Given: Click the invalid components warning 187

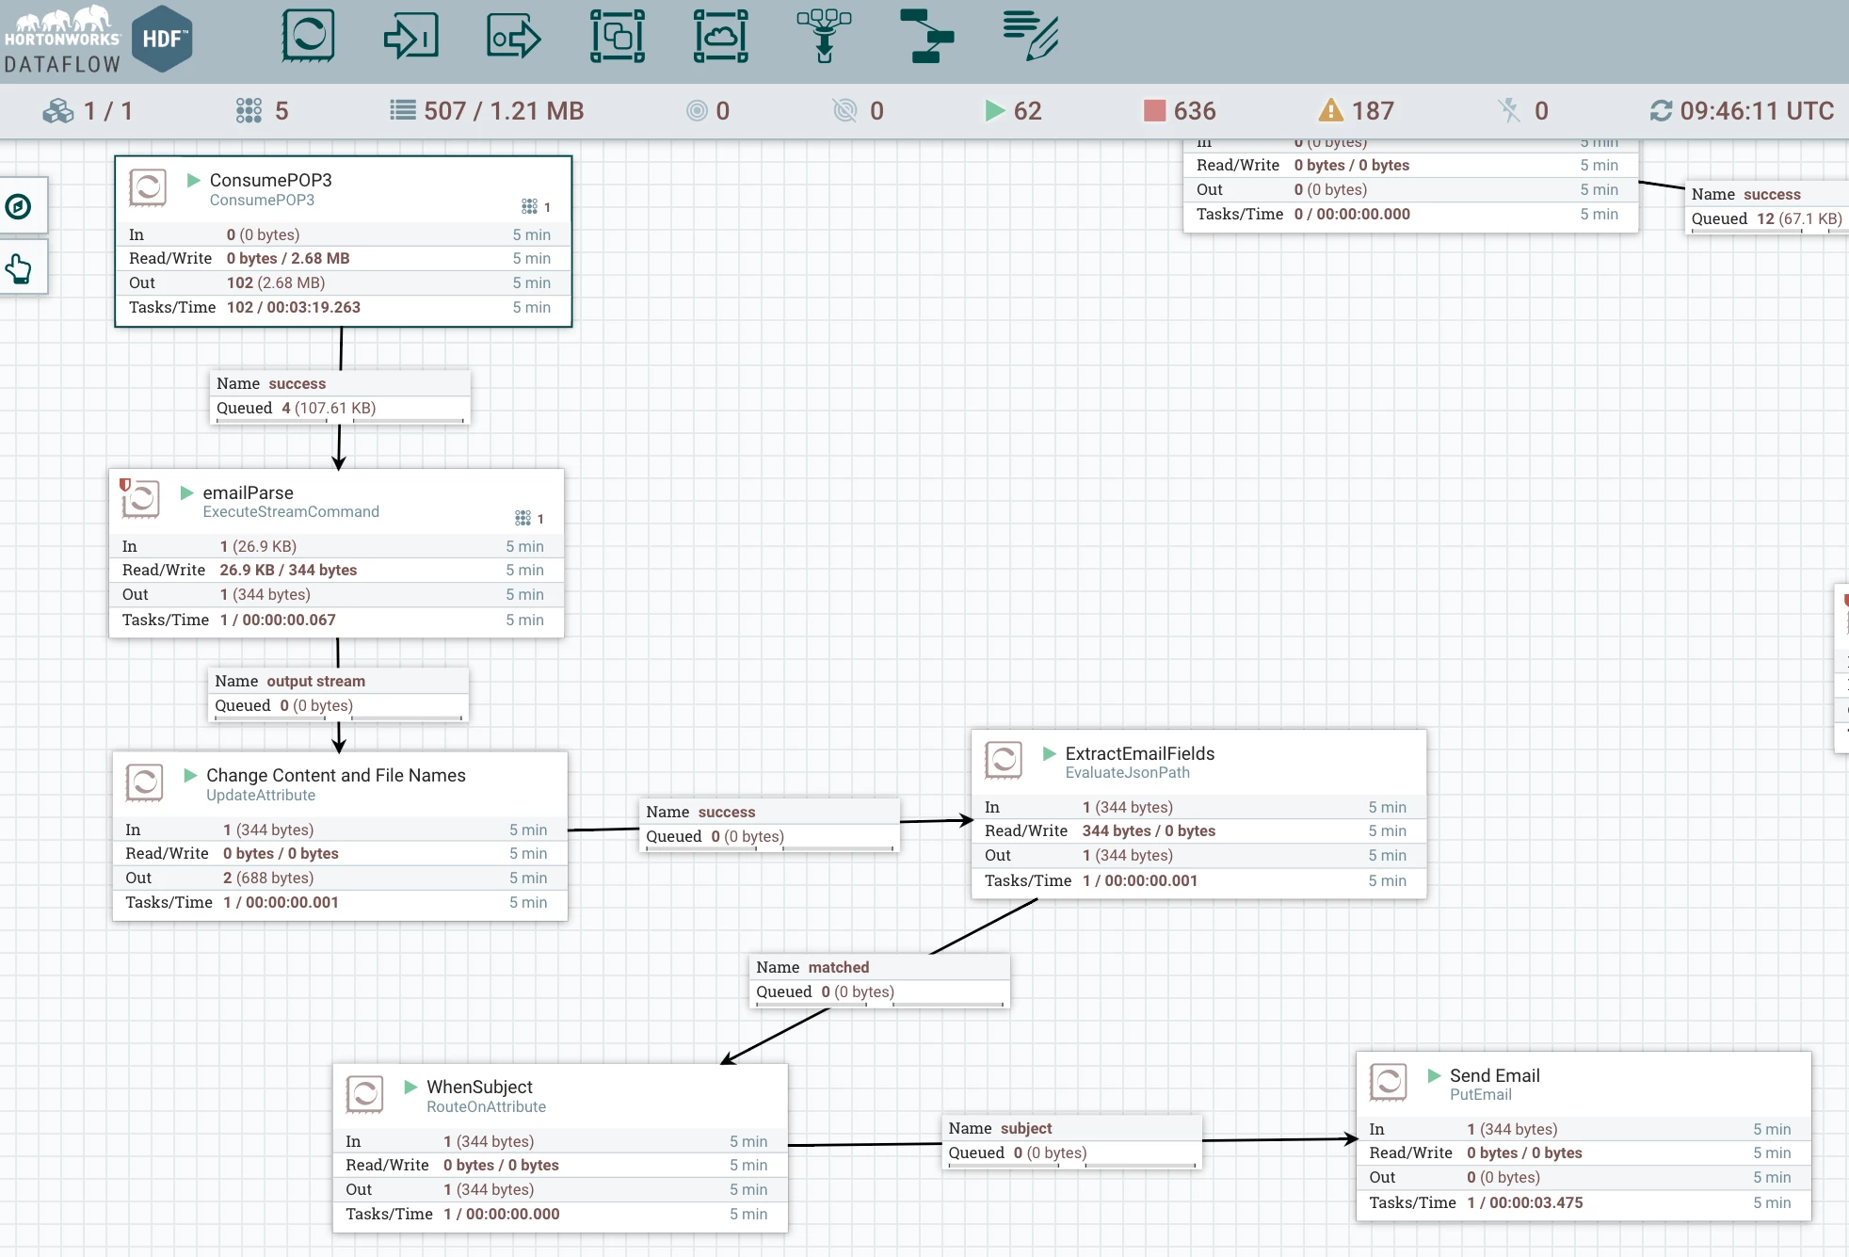Looking at the screenshot, I should click(1357, 111).
